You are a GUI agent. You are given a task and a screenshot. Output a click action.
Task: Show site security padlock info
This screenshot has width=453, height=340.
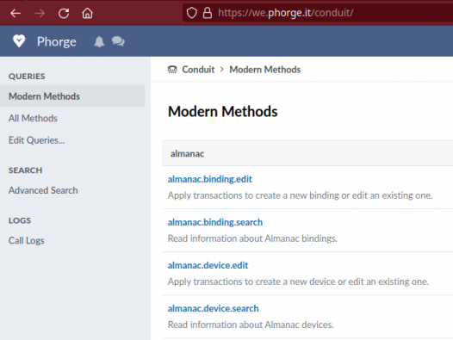208,13
